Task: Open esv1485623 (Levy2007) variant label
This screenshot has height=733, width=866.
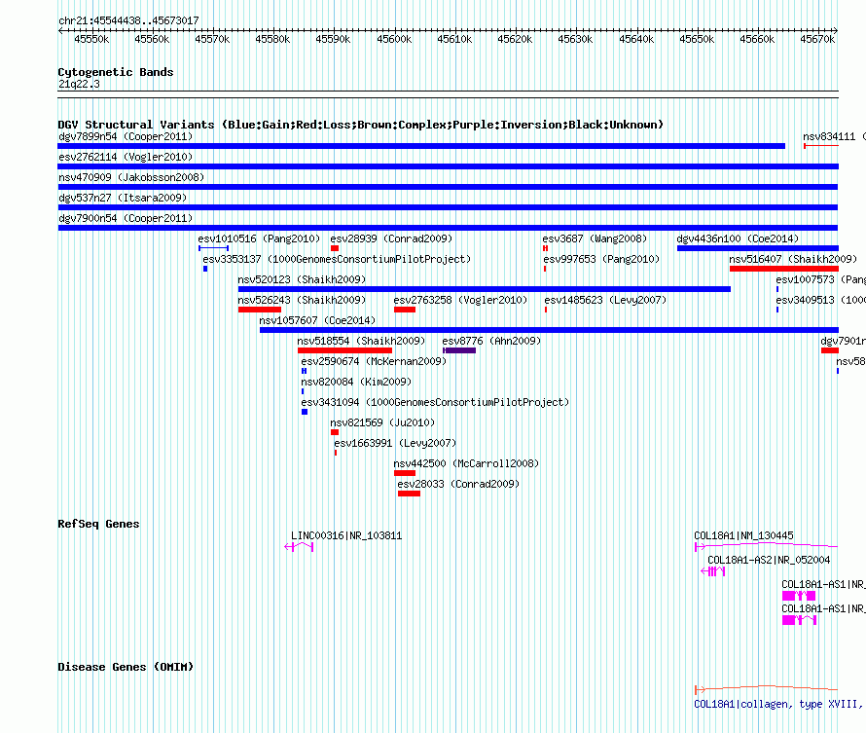Action: click(x=605, y=300)
